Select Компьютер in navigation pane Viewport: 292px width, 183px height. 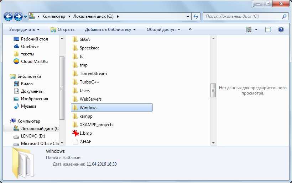tap(25, 121)
